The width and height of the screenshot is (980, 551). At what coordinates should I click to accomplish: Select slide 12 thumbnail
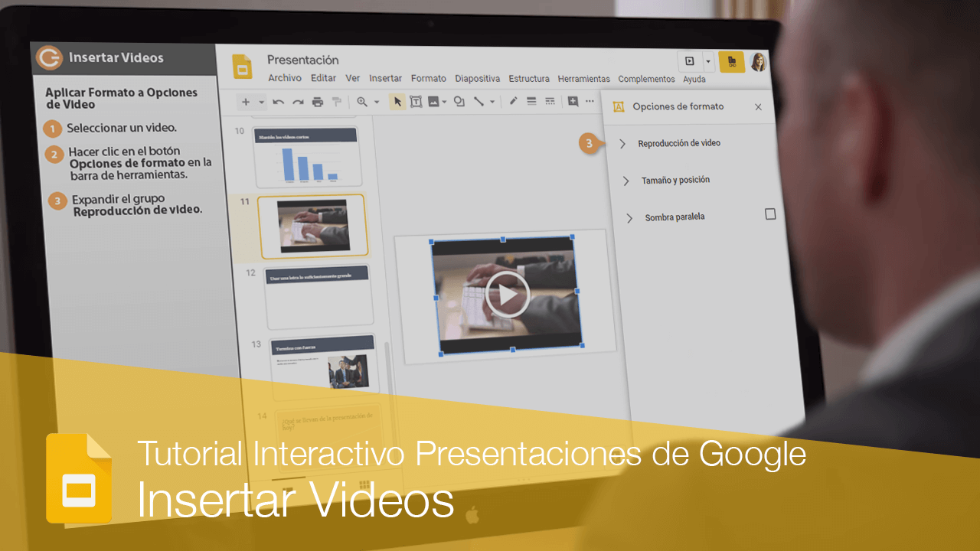pos(318,297)
